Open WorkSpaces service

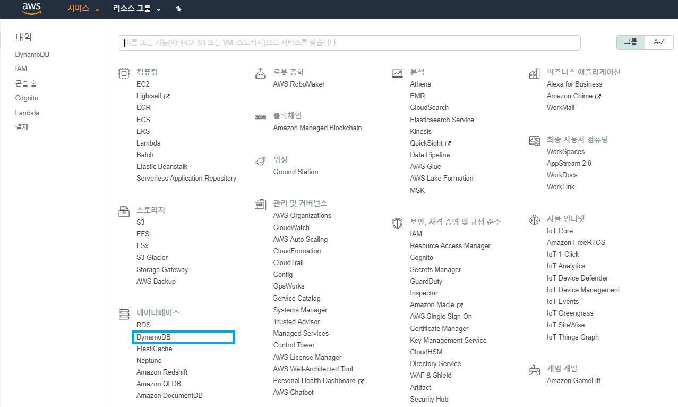(x=565, y=152)
